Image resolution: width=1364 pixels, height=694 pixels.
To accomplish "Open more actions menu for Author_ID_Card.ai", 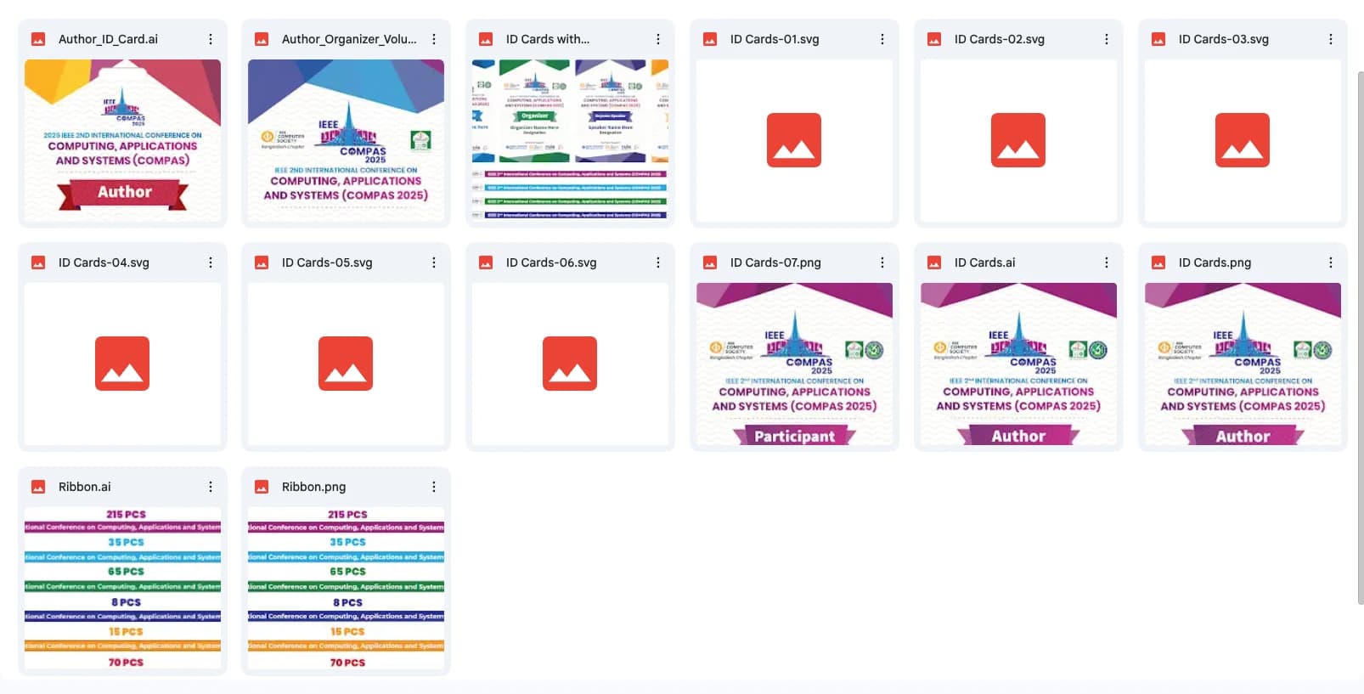I will [211, 39].
